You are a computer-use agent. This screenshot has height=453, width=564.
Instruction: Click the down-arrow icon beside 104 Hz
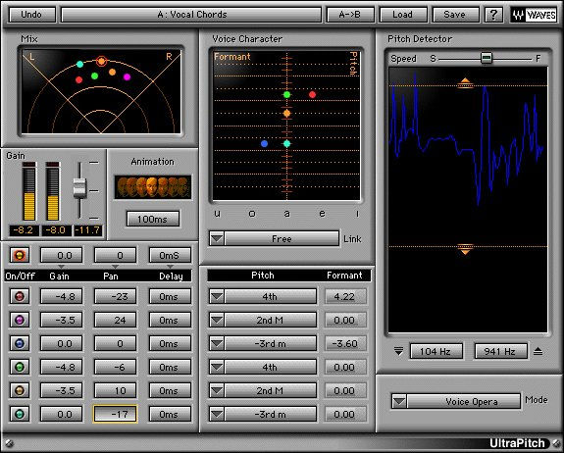[398, 351]
